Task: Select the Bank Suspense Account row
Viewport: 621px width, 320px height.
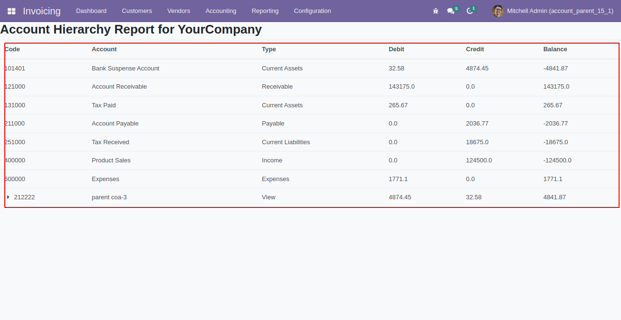Action: coord(311,69)
